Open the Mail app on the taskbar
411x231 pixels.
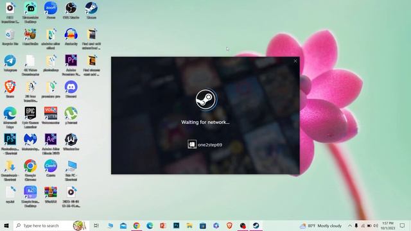pyautogui.click(x=123, y=225)
